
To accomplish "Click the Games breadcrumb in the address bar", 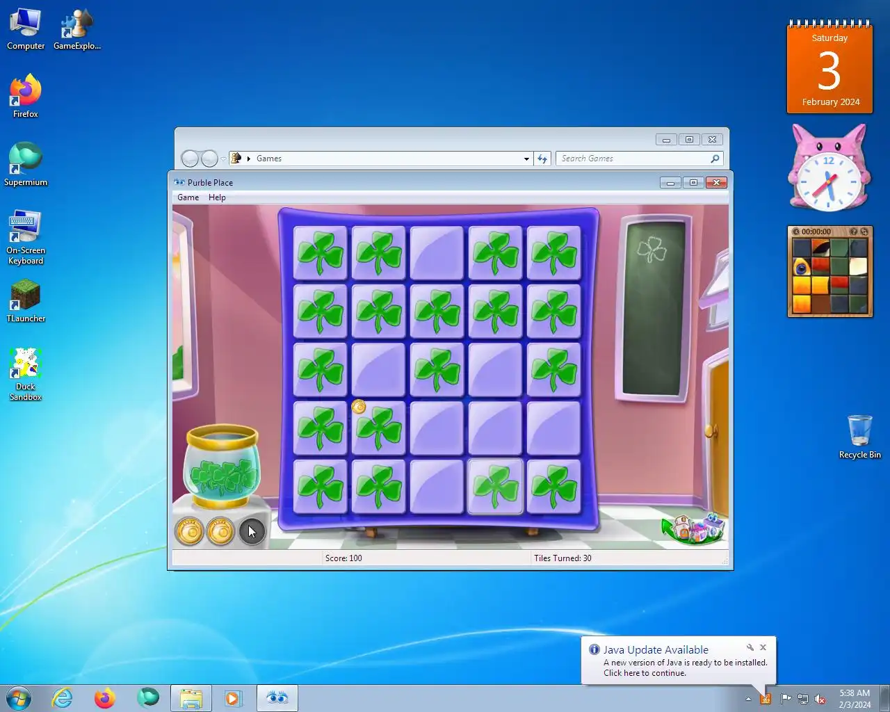I will pyautogui.click(x=269, y=159).
